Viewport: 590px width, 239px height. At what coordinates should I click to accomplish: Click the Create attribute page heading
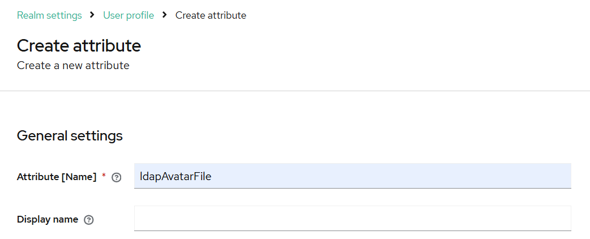[79, 45]
